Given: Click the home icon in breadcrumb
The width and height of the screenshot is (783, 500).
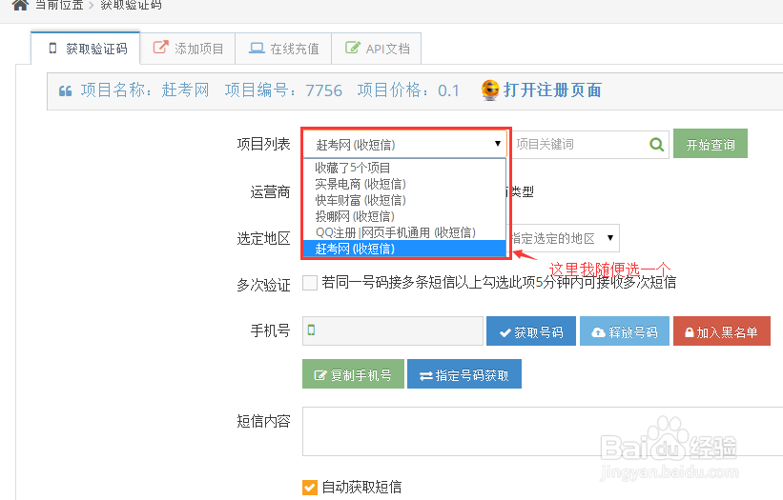Looking at the screenshot, I should 20,5.
